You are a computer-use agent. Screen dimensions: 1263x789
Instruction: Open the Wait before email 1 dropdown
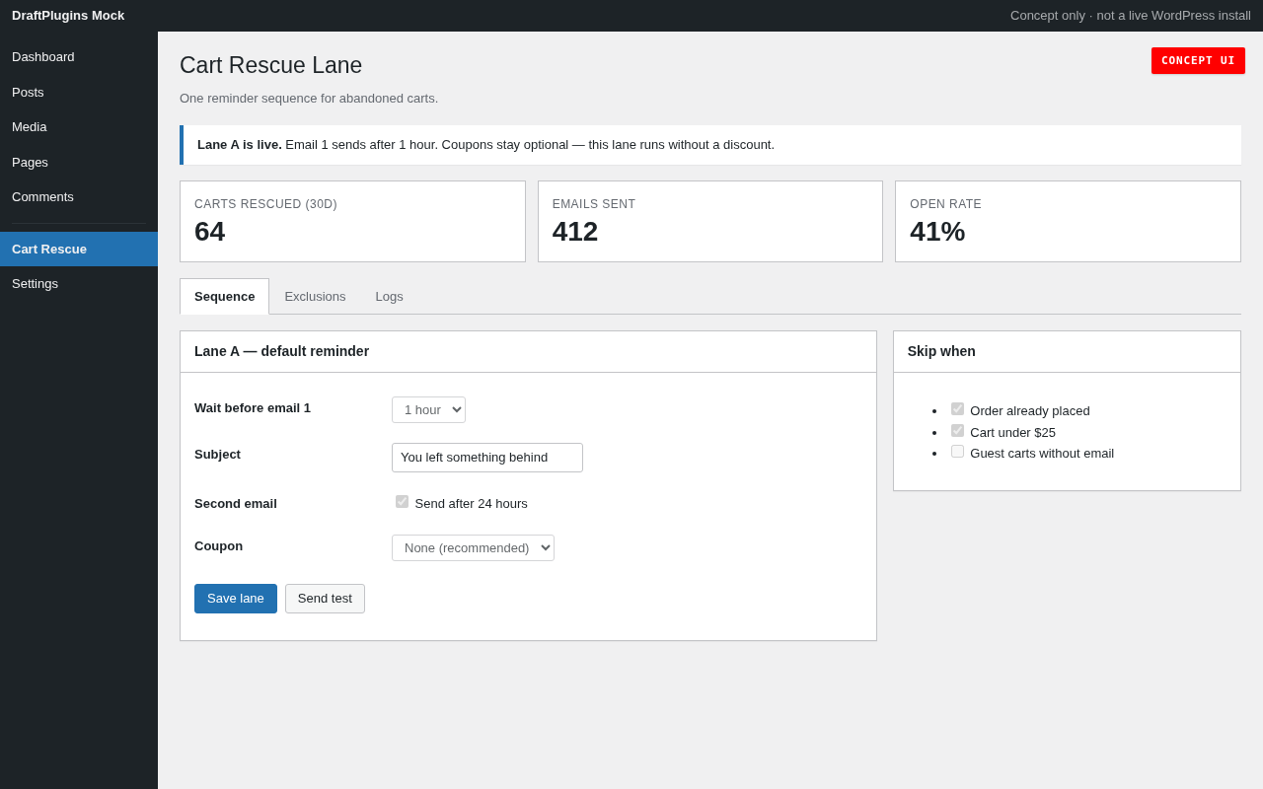[x=428, y=410]
